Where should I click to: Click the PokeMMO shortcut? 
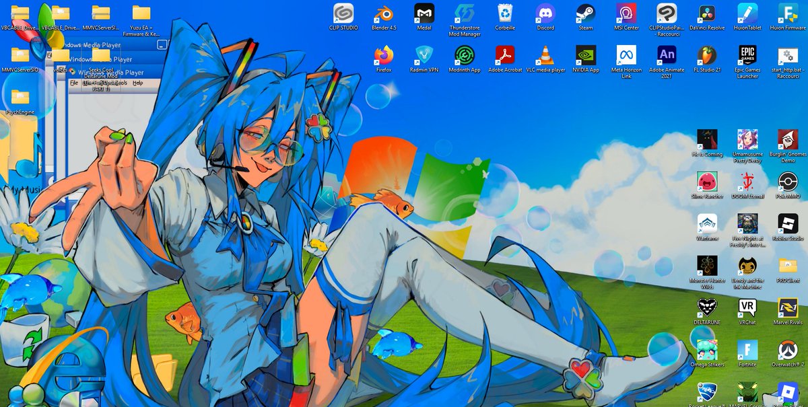click(788, 181)
